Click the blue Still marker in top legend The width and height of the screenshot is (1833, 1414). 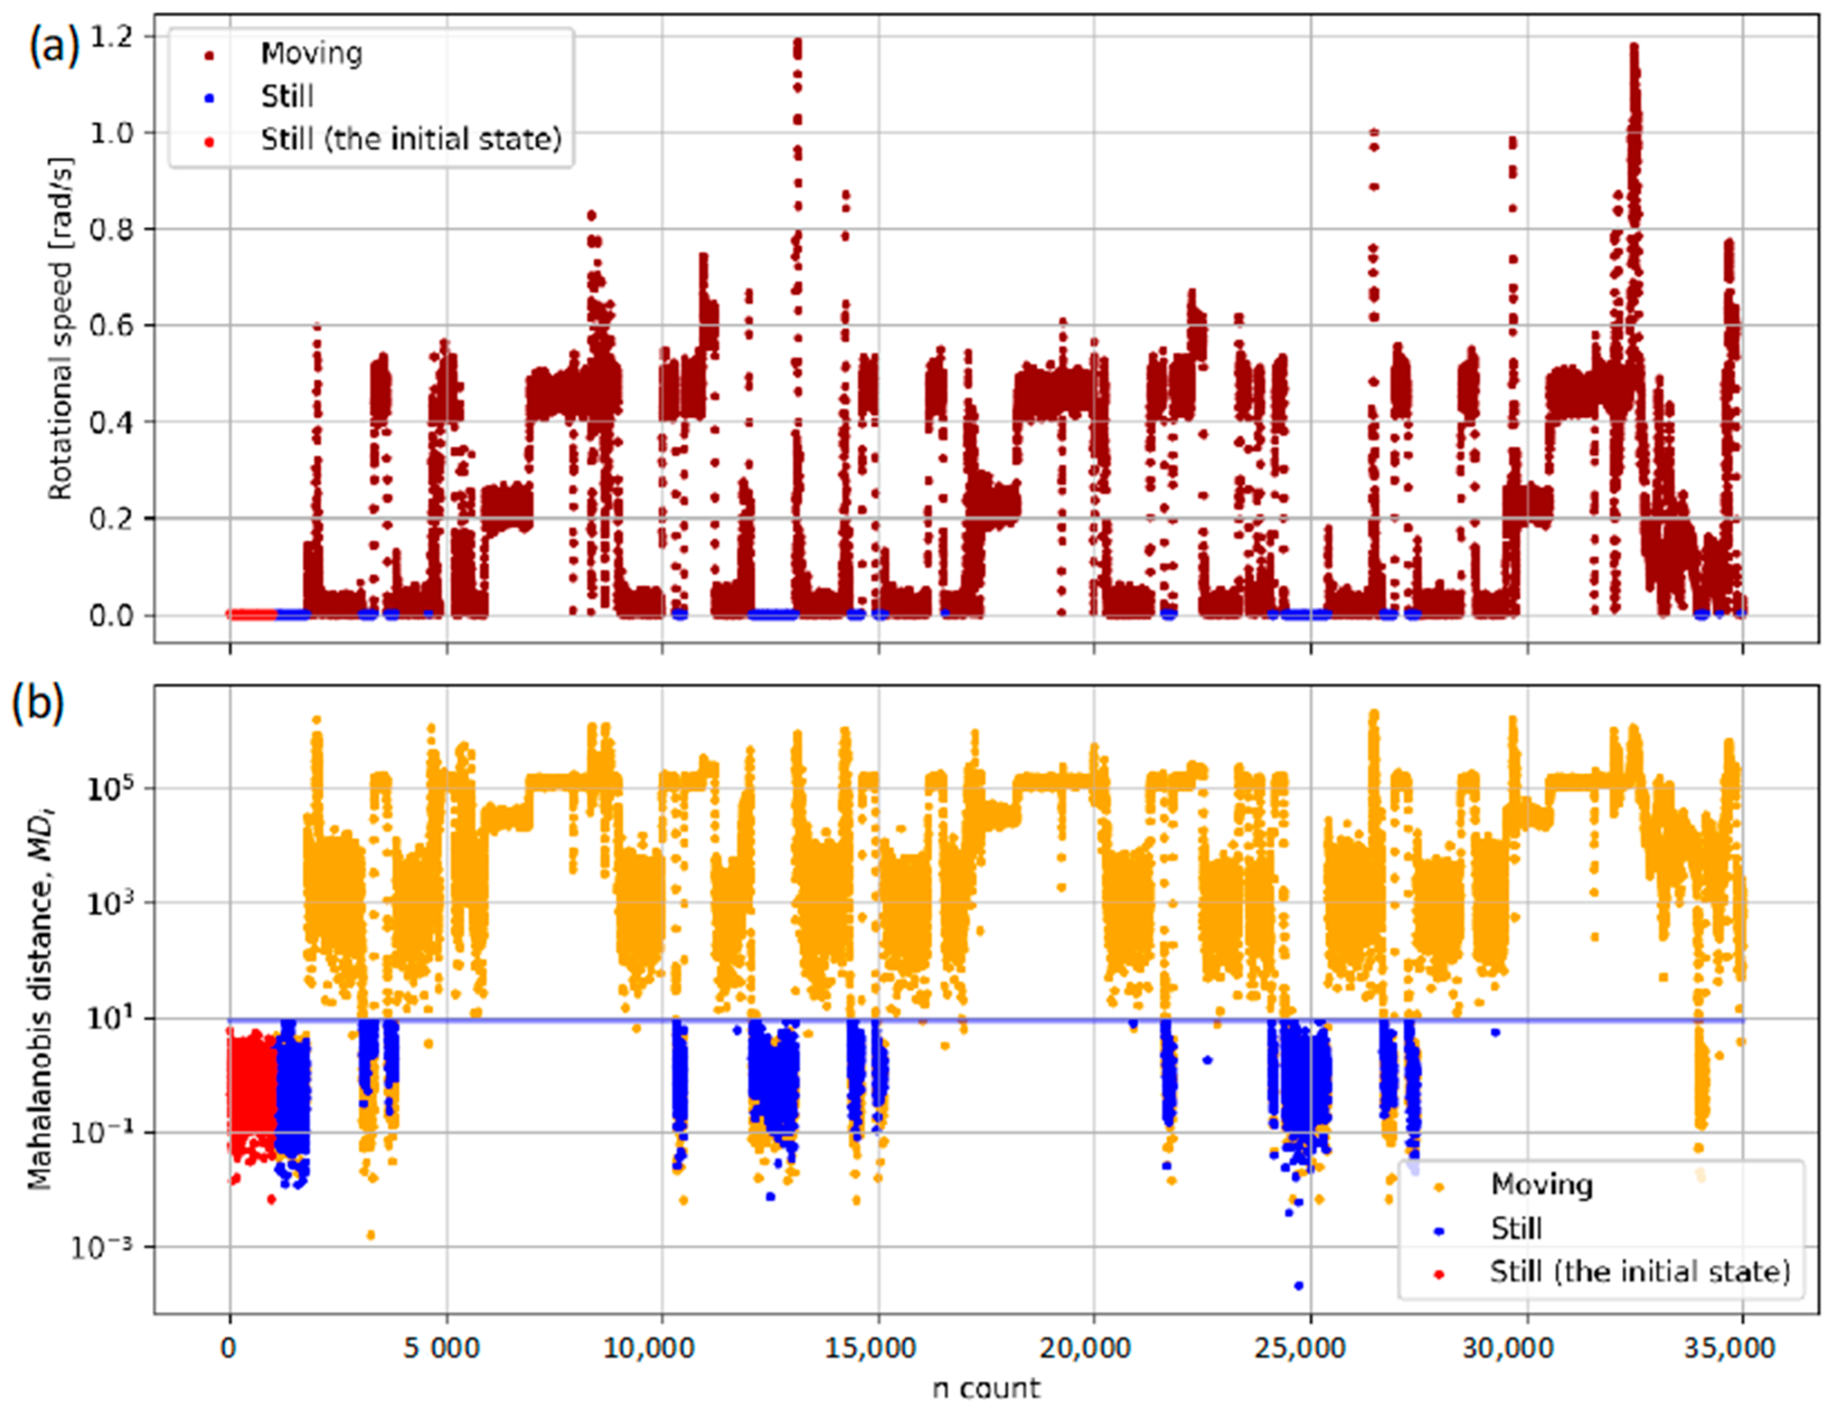pyautogui.click(x=210, y=97)
